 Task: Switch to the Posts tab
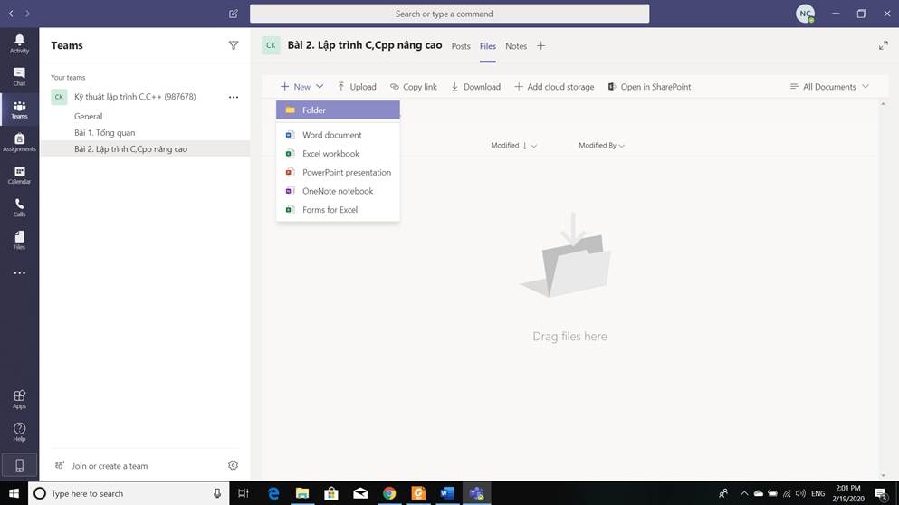[x=461, y=46]
